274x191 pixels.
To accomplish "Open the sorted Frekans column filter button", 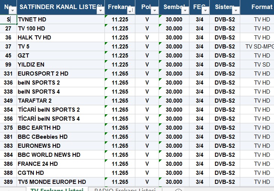I will (131, 11).
